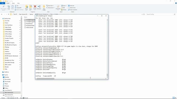
Task: Click History in the Open group
Action: pyautogui.click(x=64, y=10)
